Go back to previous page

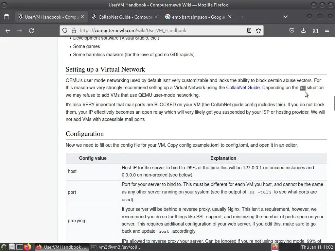pos(8,30)
